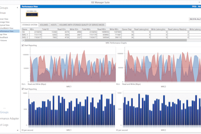Open ActiveWatch View in the sidebar
Viewport: 201px width, 134px height.
point(7,28)
